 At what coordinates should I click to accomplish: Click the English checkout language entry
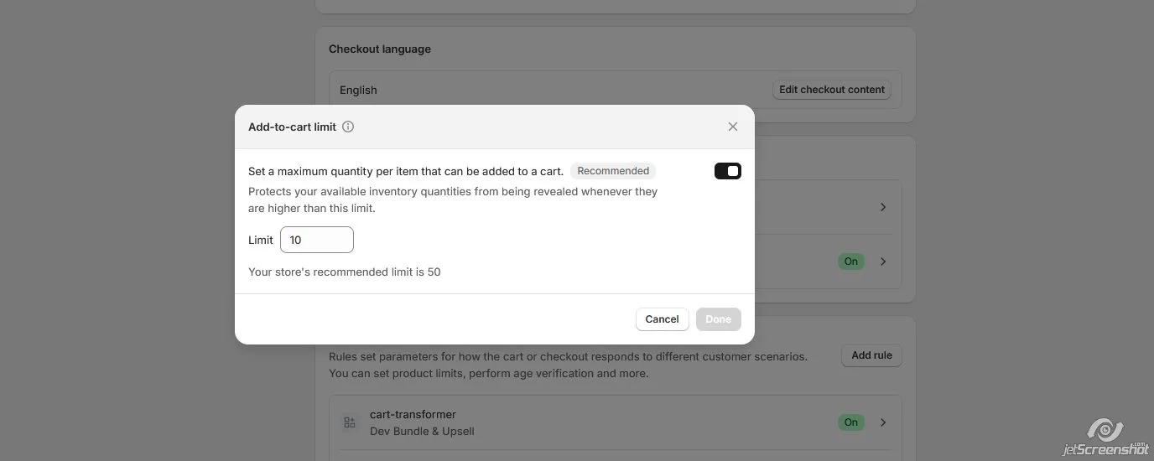click(358, 90)
